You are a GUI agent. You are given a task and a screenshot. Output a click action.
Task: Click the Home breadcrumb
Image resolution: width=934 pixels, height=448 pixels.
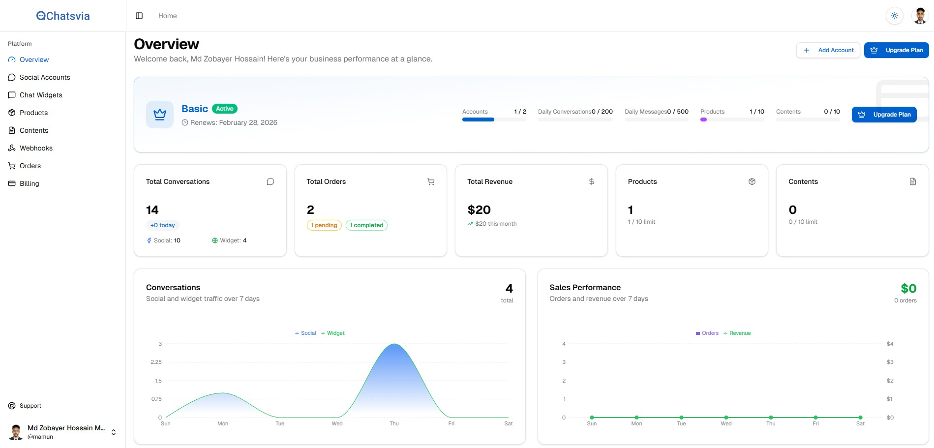[167, 16]
